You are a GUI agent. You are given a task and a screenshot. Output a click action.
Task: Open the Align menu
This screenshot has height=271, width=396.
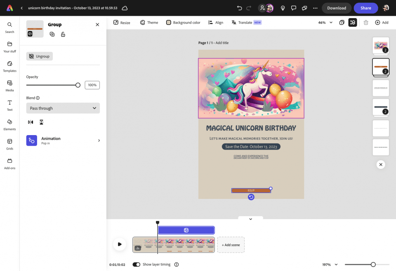[x=216, y=23]
